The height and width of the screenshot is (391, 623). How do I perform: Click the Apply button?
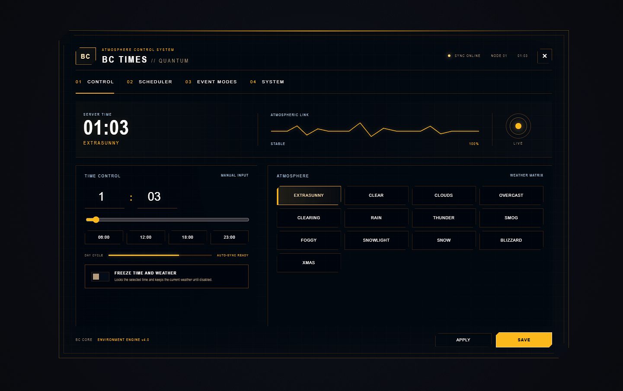pyautogui.click(x=463, y=340)
